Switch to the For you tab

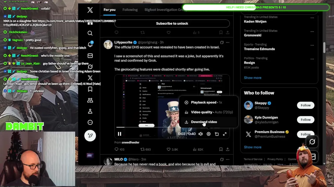[x=109, y=10]
